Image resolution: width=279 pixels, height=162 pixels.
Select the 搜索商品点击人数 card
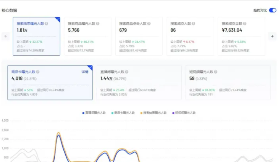point(139,36)
